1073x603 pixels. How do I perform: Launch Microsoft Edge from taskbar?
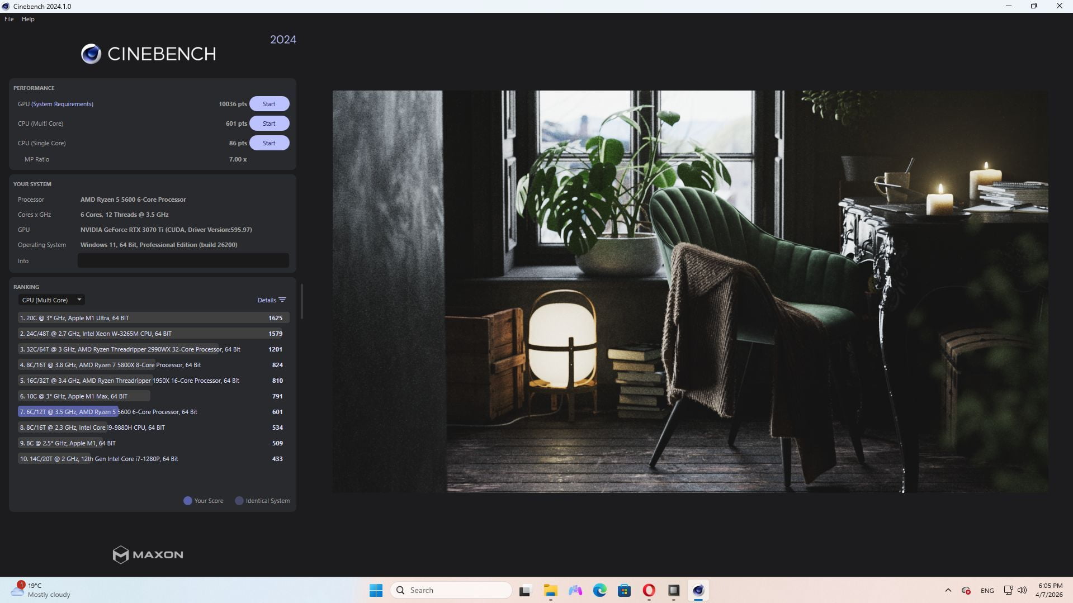click(x=599, y=590)
